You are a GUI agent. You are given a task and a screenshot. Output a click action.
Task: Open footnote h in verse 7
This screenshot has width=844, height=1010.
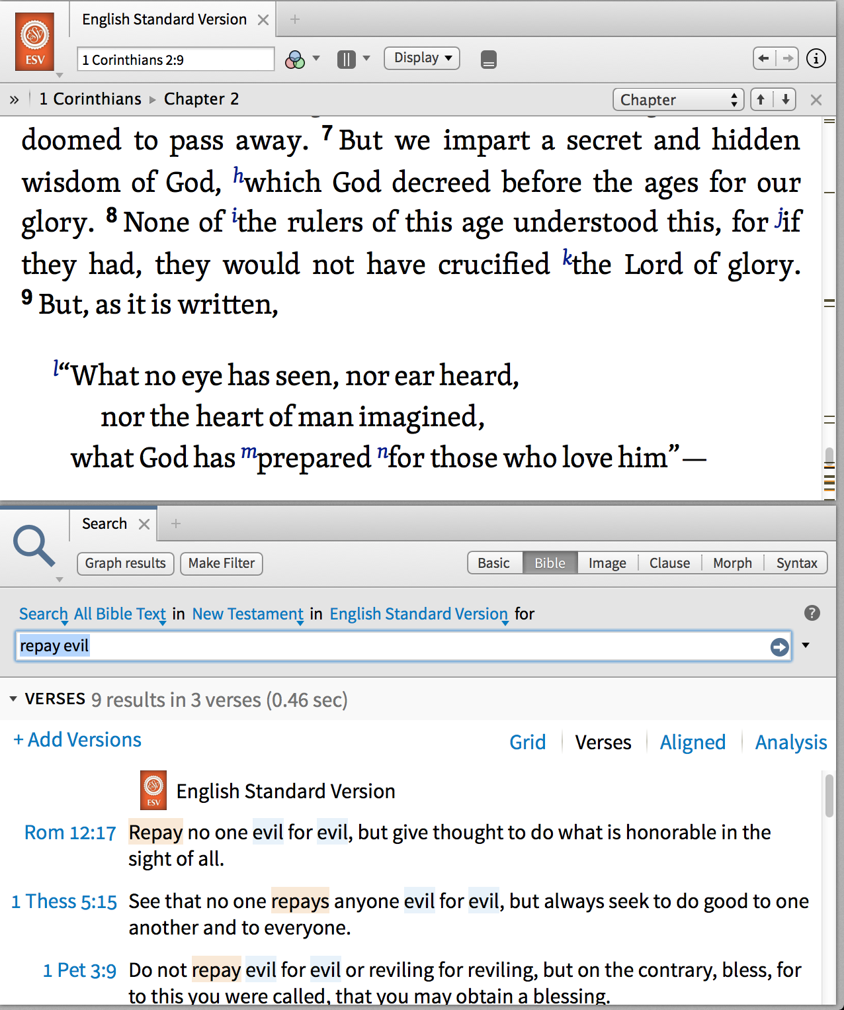pyautogui.click(x=238, y=175)
